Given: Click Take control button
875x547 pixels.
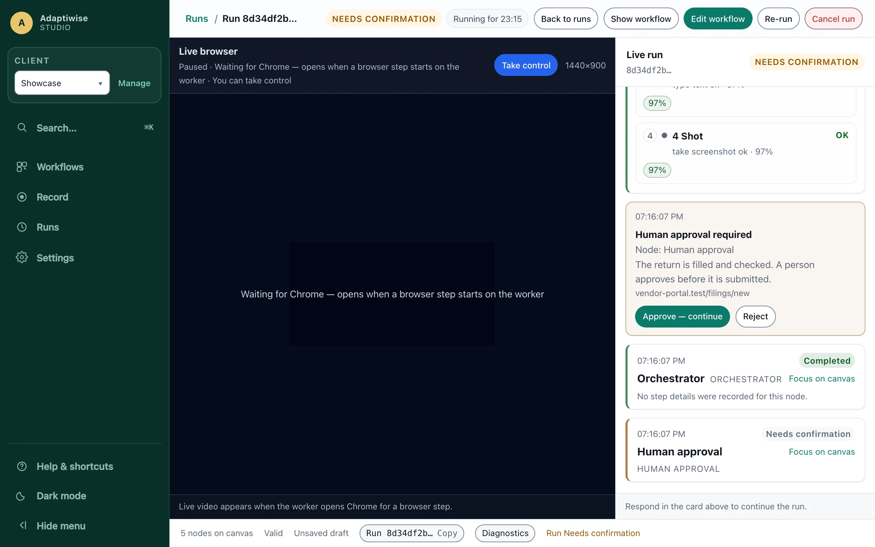Looking at the screenshot, I should (526, 65).
